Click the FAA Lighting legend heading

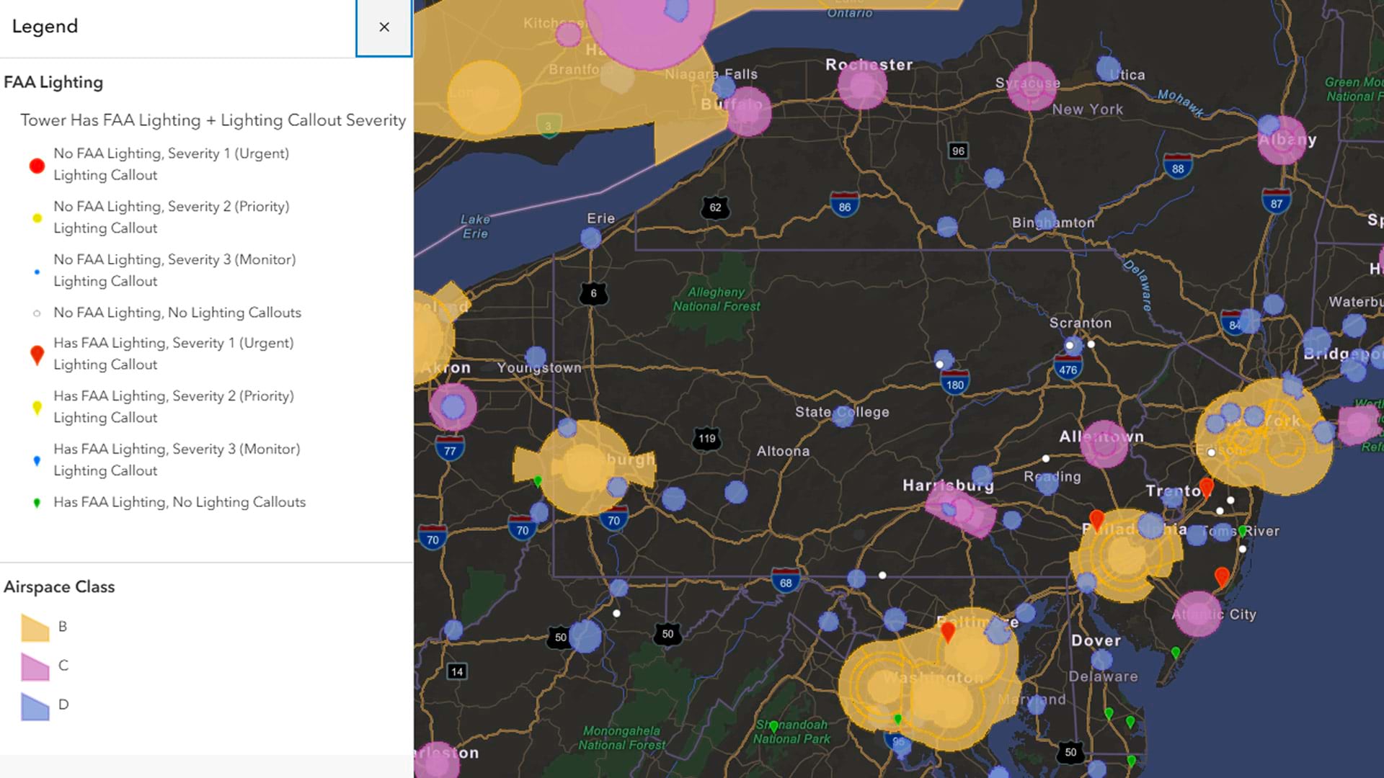click(53, 82)
